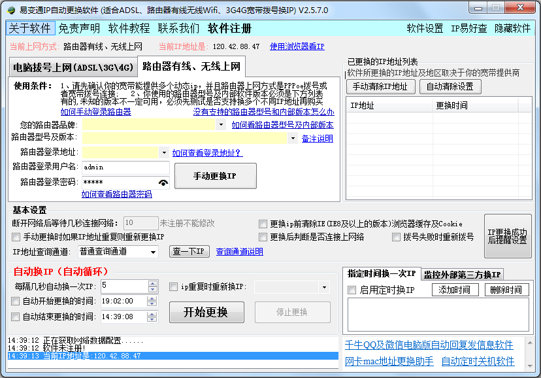Click the scheduled time list box
The width and height of the screenshot is (541, 378).
(x=438, y=315)
